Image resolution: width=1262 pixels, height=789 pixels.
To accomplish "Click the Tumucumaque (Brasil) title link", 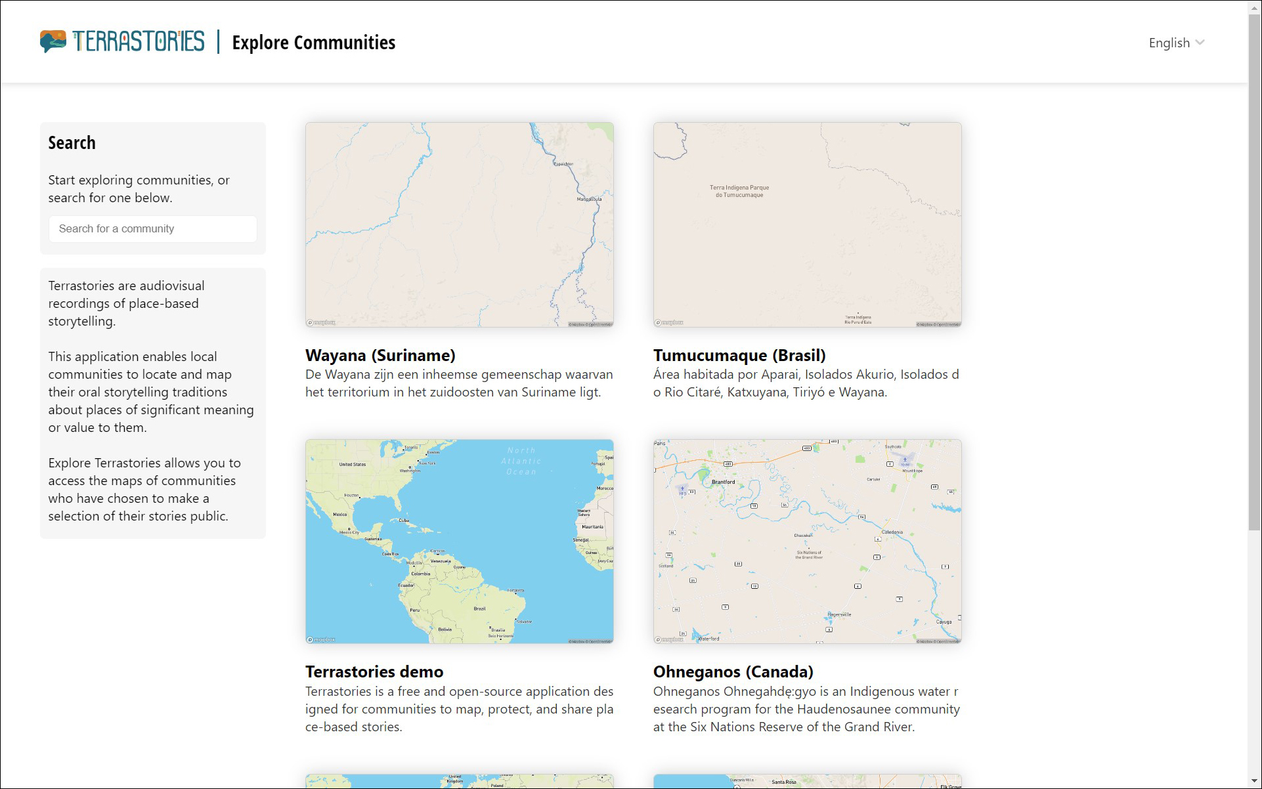I will (739, 355).
